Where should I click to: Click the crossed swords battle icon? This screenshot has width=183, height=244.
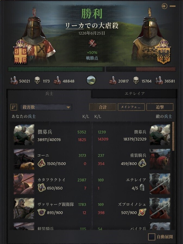click(92, 43)
